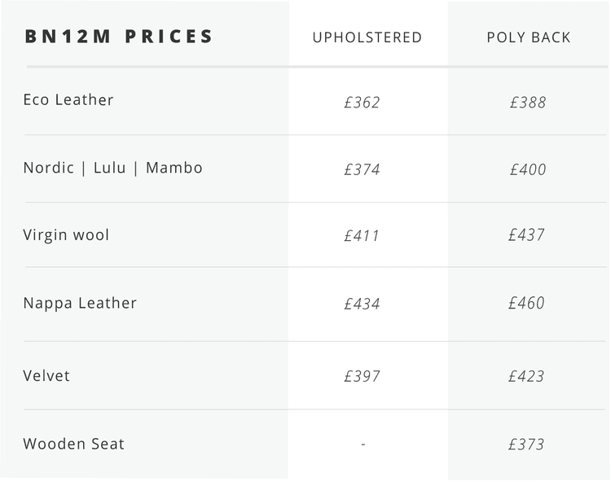Click the Nappa Leather row label
This screenshot has width=611, height=482.
(x=80, y=303)
